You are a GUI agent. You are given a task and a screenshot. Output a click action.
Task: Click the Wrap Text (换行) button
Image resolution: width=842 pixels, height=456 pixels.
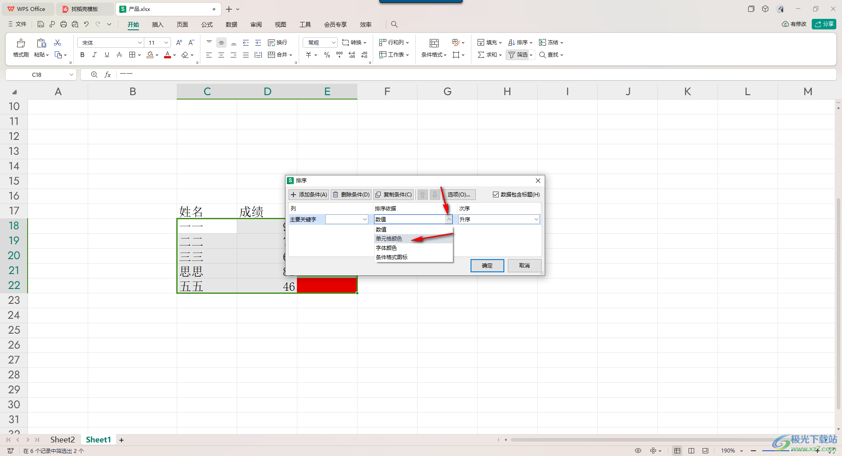pyautogui.click(x=278, y=43)
